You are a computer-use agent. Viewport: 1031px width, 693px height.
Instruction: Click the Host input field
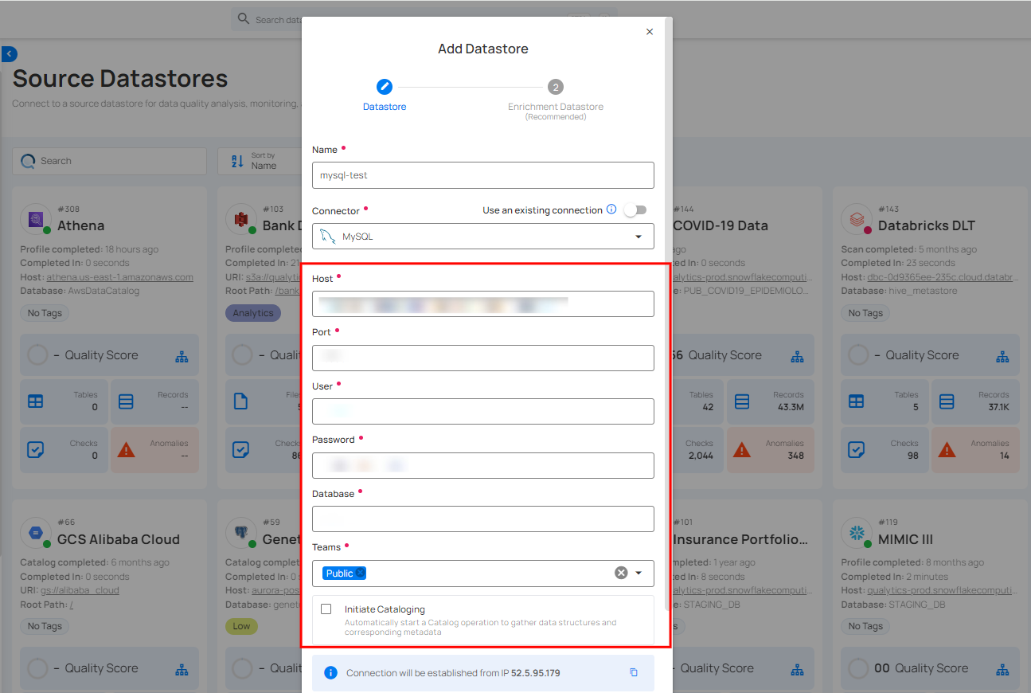483,304
